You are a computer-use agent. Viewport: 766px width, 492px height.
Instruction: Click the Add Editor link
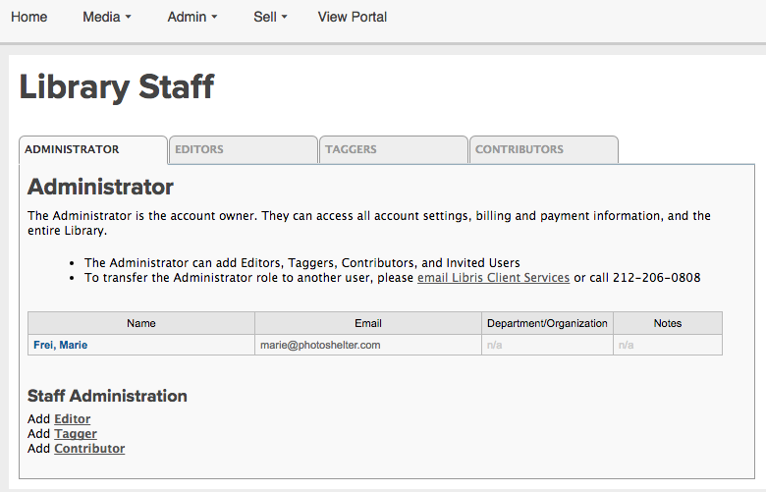(73, 419)
